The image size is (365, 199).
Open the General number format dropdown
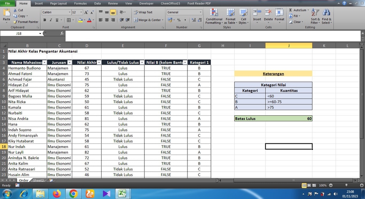coord(200,12)
